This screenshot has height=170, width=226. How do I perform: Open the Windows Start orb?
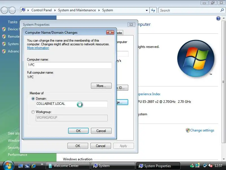[x=8, y=166]
